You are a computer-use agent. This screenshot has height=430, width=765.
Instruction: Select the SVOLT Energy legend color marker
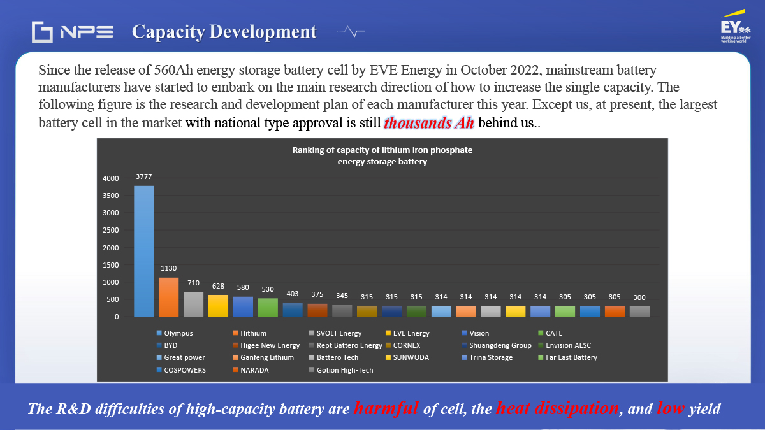click(x=311, y=333)
